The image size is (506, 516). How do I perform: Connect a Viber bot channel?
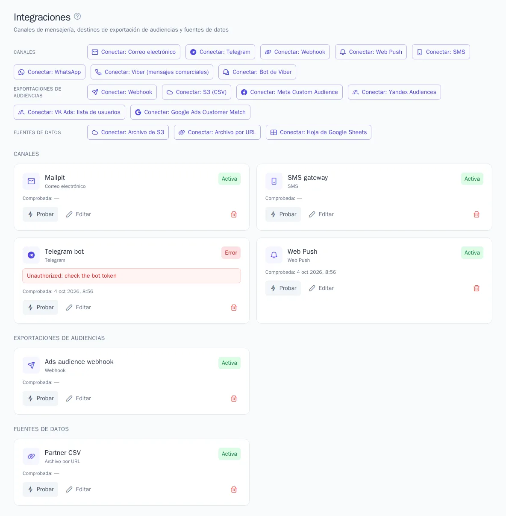click(257, 72)
